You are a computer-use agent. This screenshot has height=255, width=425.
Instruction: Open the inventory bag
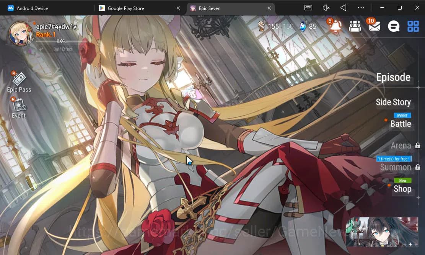click(355, 26)
